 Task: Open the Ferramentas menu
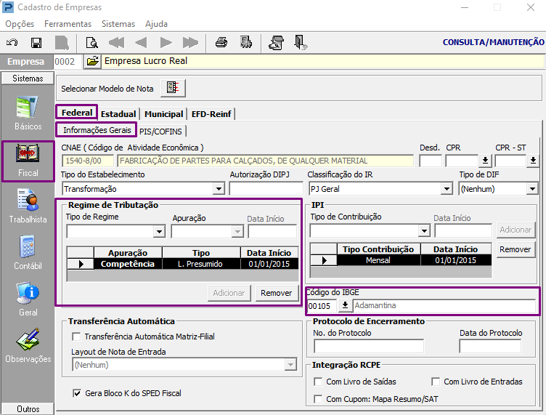68,24
